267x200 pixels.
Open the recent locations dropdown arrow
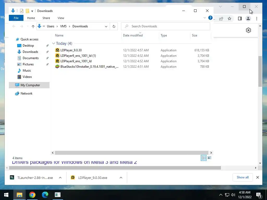pyautogui.click(x=28, y=26)
